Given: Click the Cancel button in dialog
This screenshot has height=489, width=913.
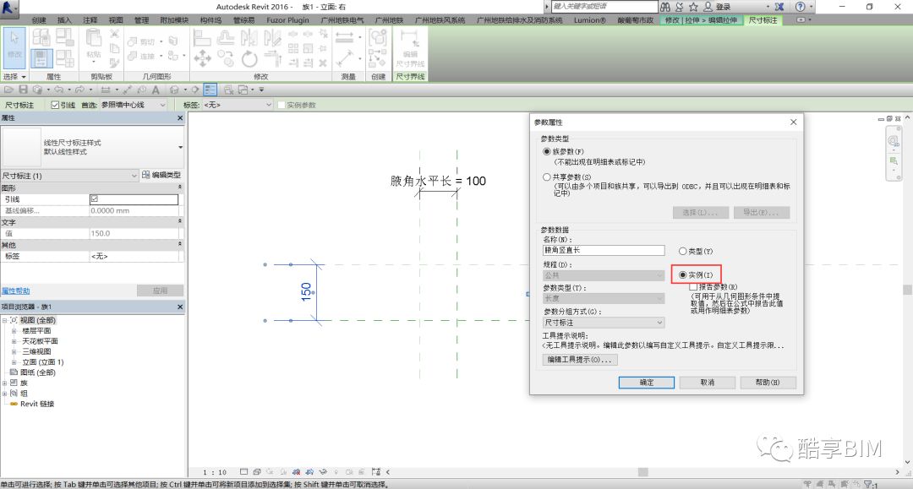Looking at the screenshot, I should tap(707, 382).
